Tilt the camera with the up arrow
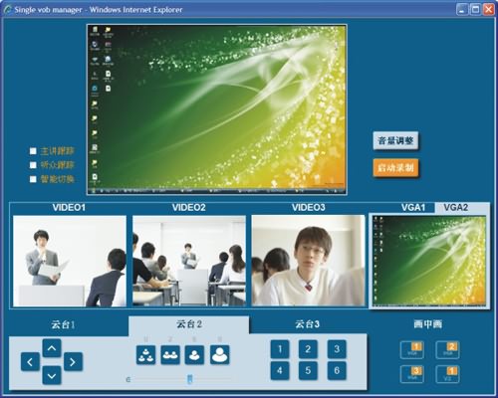 [52, 348]
